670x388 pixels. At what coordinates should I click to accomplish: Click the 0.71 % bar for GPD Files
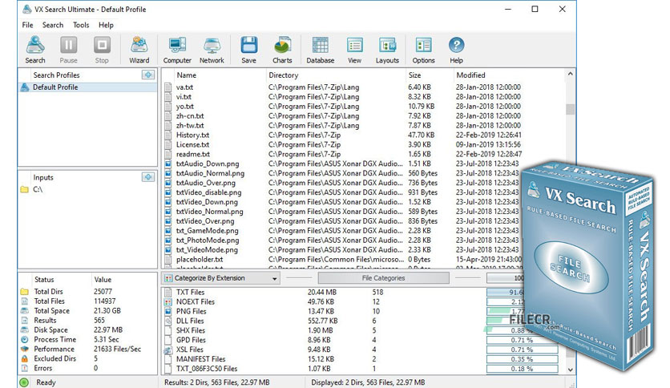[x=523, y=340]
